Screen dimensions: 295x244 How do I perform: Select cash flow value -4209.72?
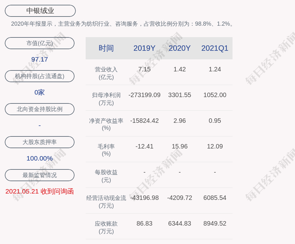pyautogui.click(x=180, y=198)
